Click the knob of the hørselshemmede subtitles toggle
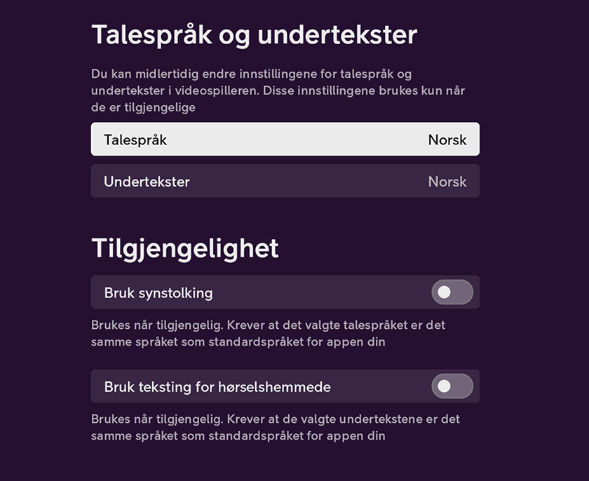This screenshot has width=589, height=481. (444, 386)
